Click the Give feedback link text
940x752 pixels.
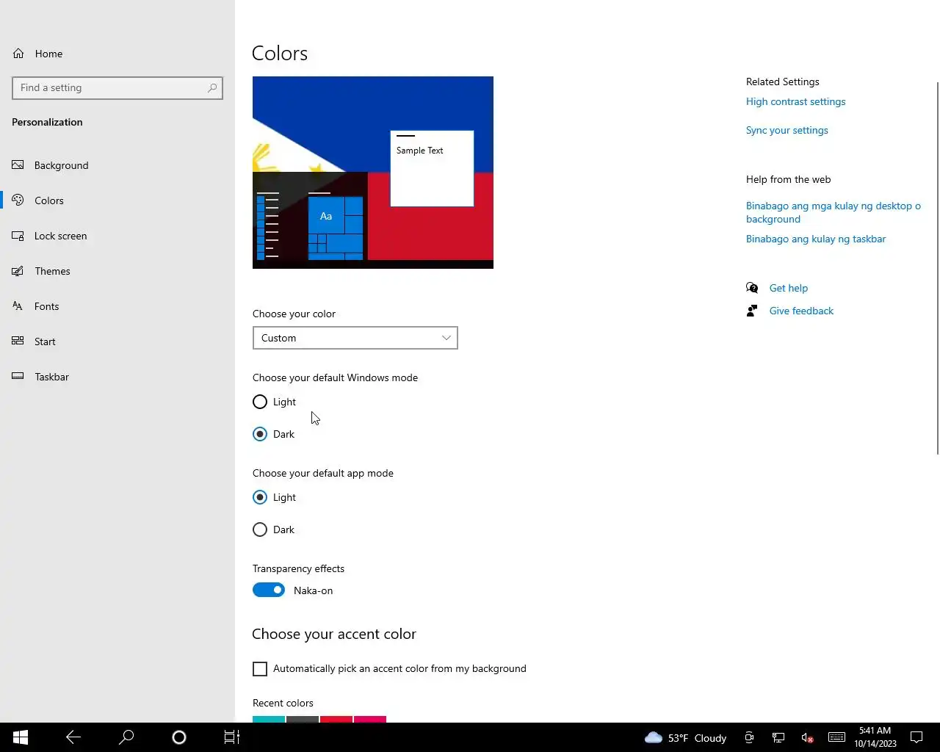coord(801,311)
